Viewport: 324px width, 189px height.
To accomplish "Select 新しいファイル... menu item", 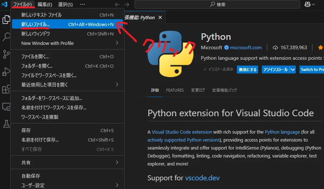I will [67, 24].
